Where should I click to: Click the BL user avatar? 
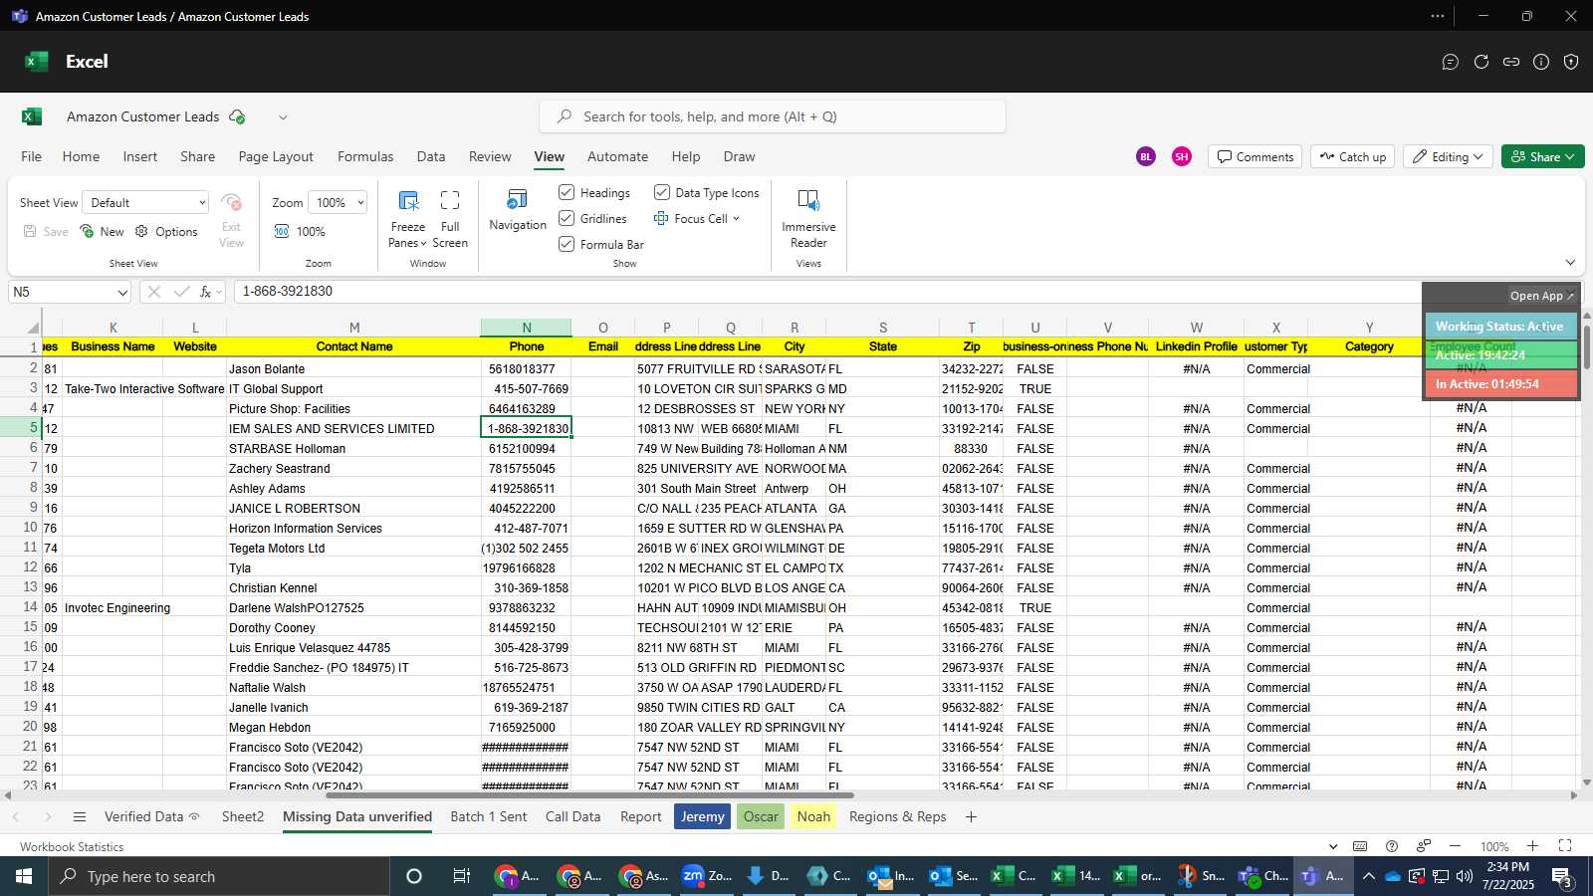(x=1146, y=156)
